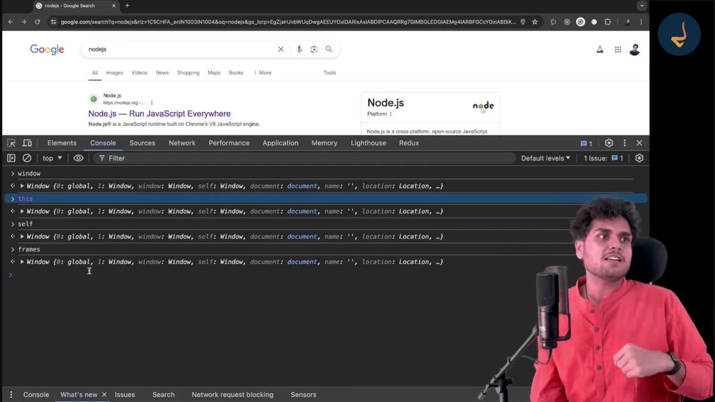Switch to the Sources tab
The width and height of the screenshot is (715, 402).
tap(142, 143)
